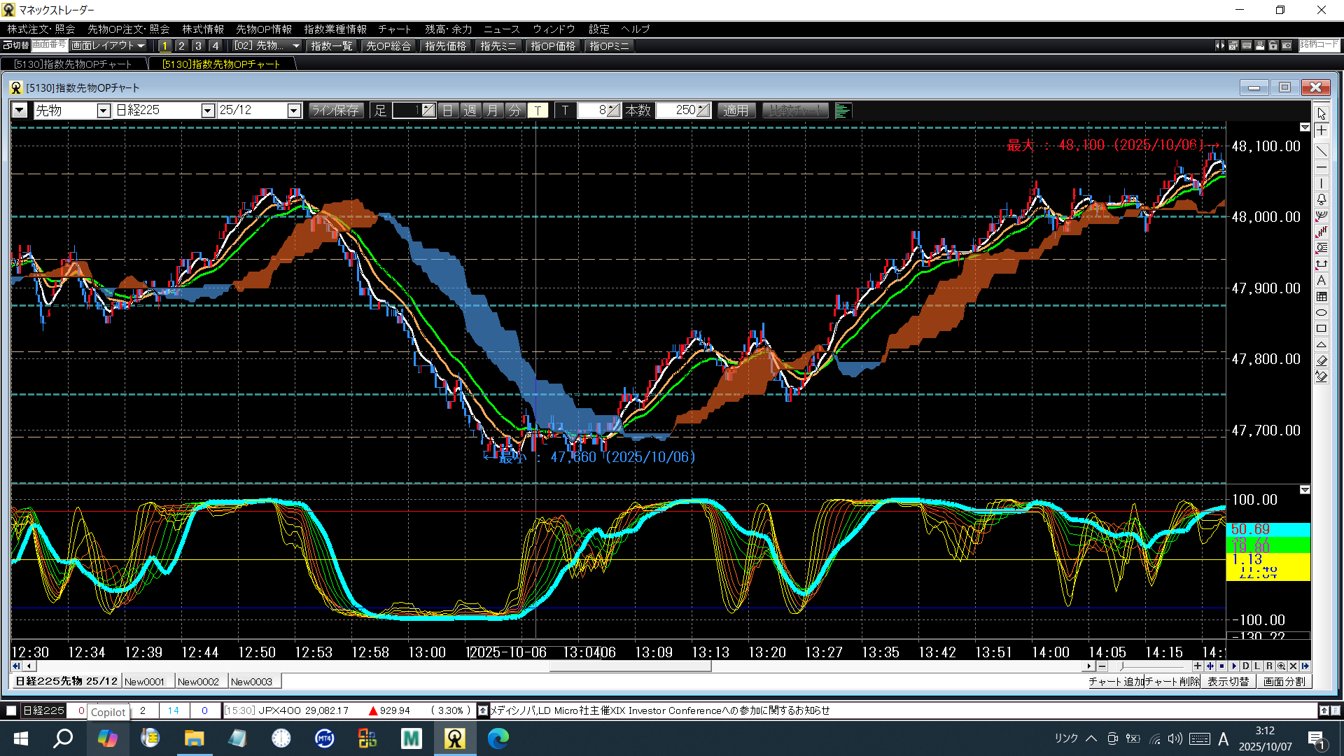The image size is (1344, 756).
Task: Switch to the New0001 chart tab
Action: [x=145, y=681]
